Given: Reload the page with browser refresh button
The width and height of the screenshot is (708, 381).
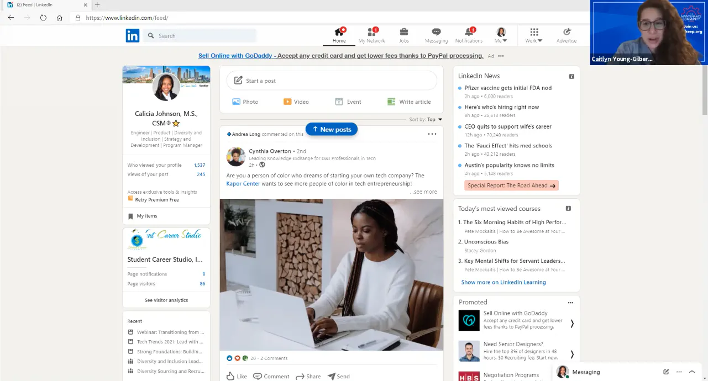Looking at the screenshot, I should click(43, 18).
